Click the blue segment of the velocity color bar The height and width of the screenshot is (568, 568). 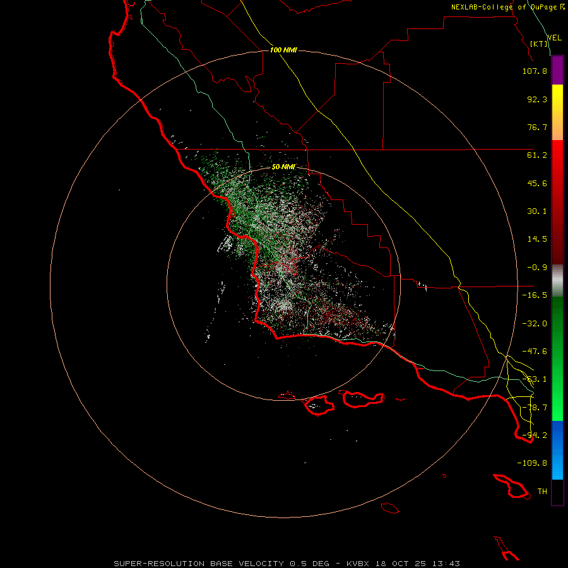click(557, 450)
